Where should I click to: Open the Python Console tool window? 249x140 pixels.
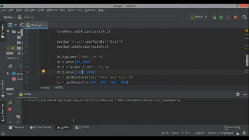point(40,127)
